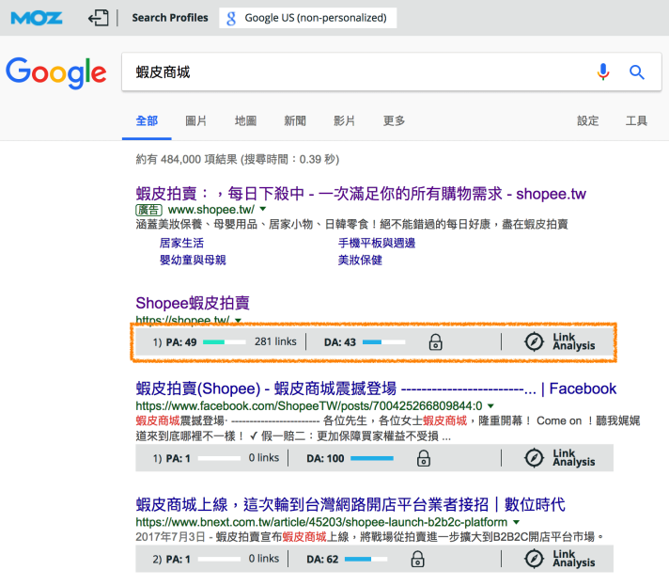The height and width of the screenshot is (586, 669).
Task: Click 0 links in DA: 100 row
Action: [x=264, y=457]
